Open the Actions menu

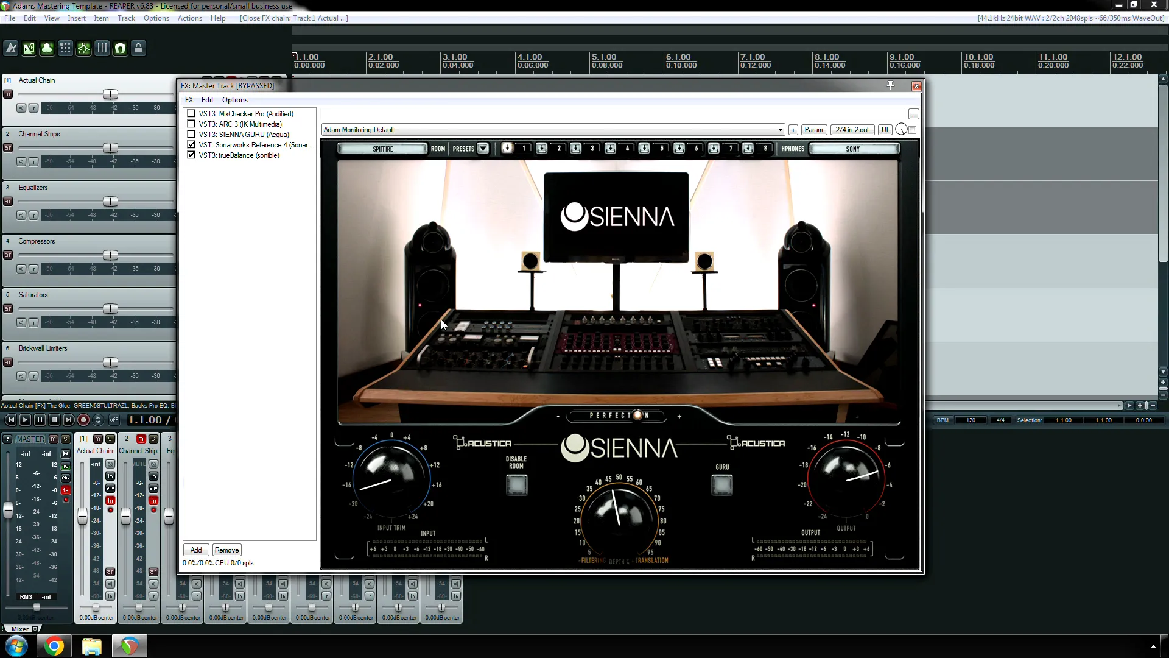point(189,18)
